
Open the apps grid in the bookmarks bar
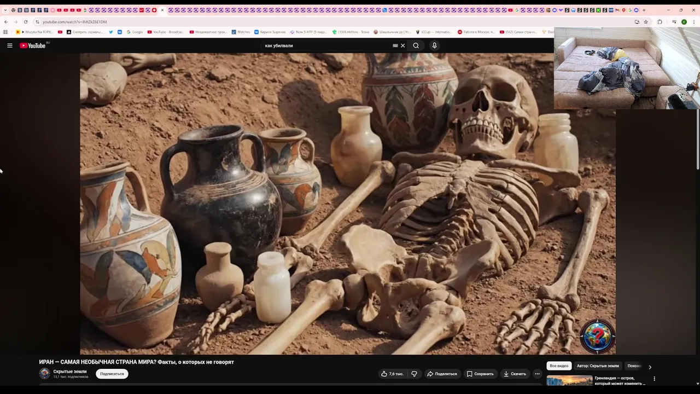5,32
